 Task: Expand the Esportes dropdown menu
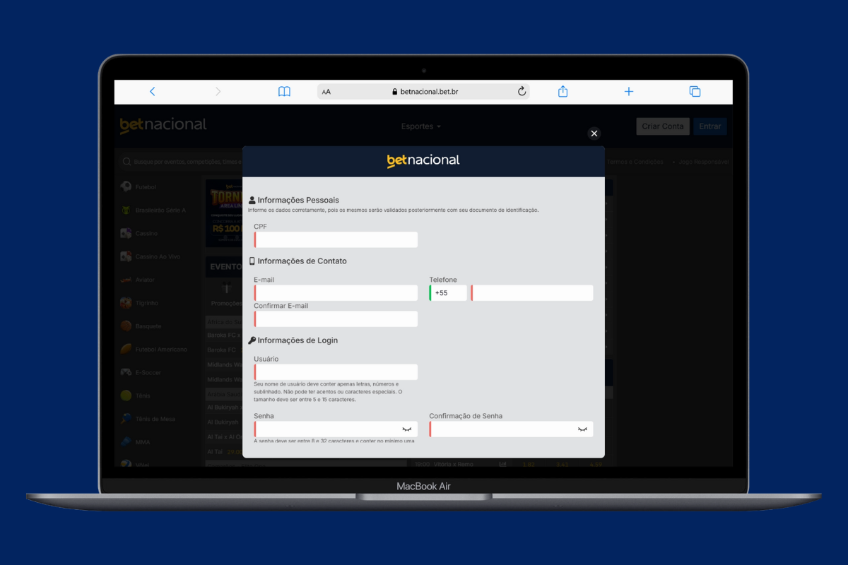coord(420,126)
